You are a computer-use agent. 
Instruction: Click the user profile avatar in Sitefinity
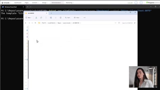click(141, 3)
